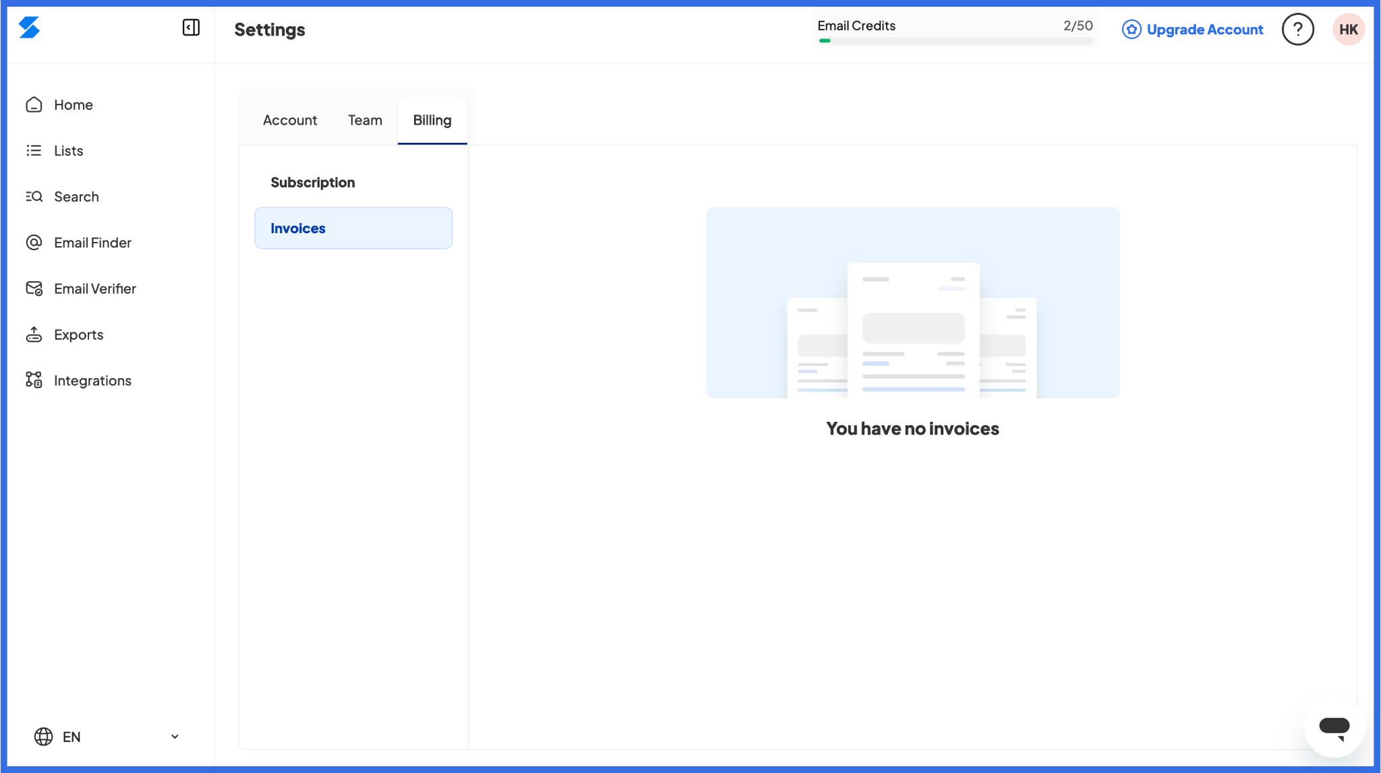Collapse the sidebar panel icon
The height and width of the screenshot is (773, 1381).
coord(191,28)
